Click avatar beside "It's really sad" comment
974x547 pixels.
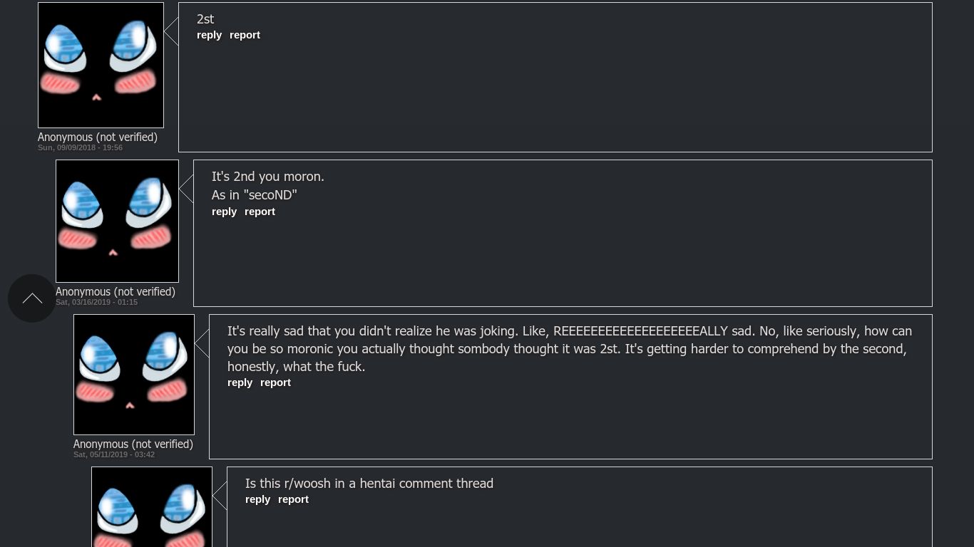134,374
